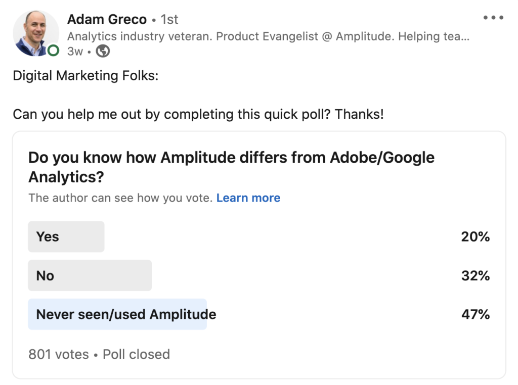Click the 20% result for Yes
Screen dimensions: 518x385
tap(476, 236)
